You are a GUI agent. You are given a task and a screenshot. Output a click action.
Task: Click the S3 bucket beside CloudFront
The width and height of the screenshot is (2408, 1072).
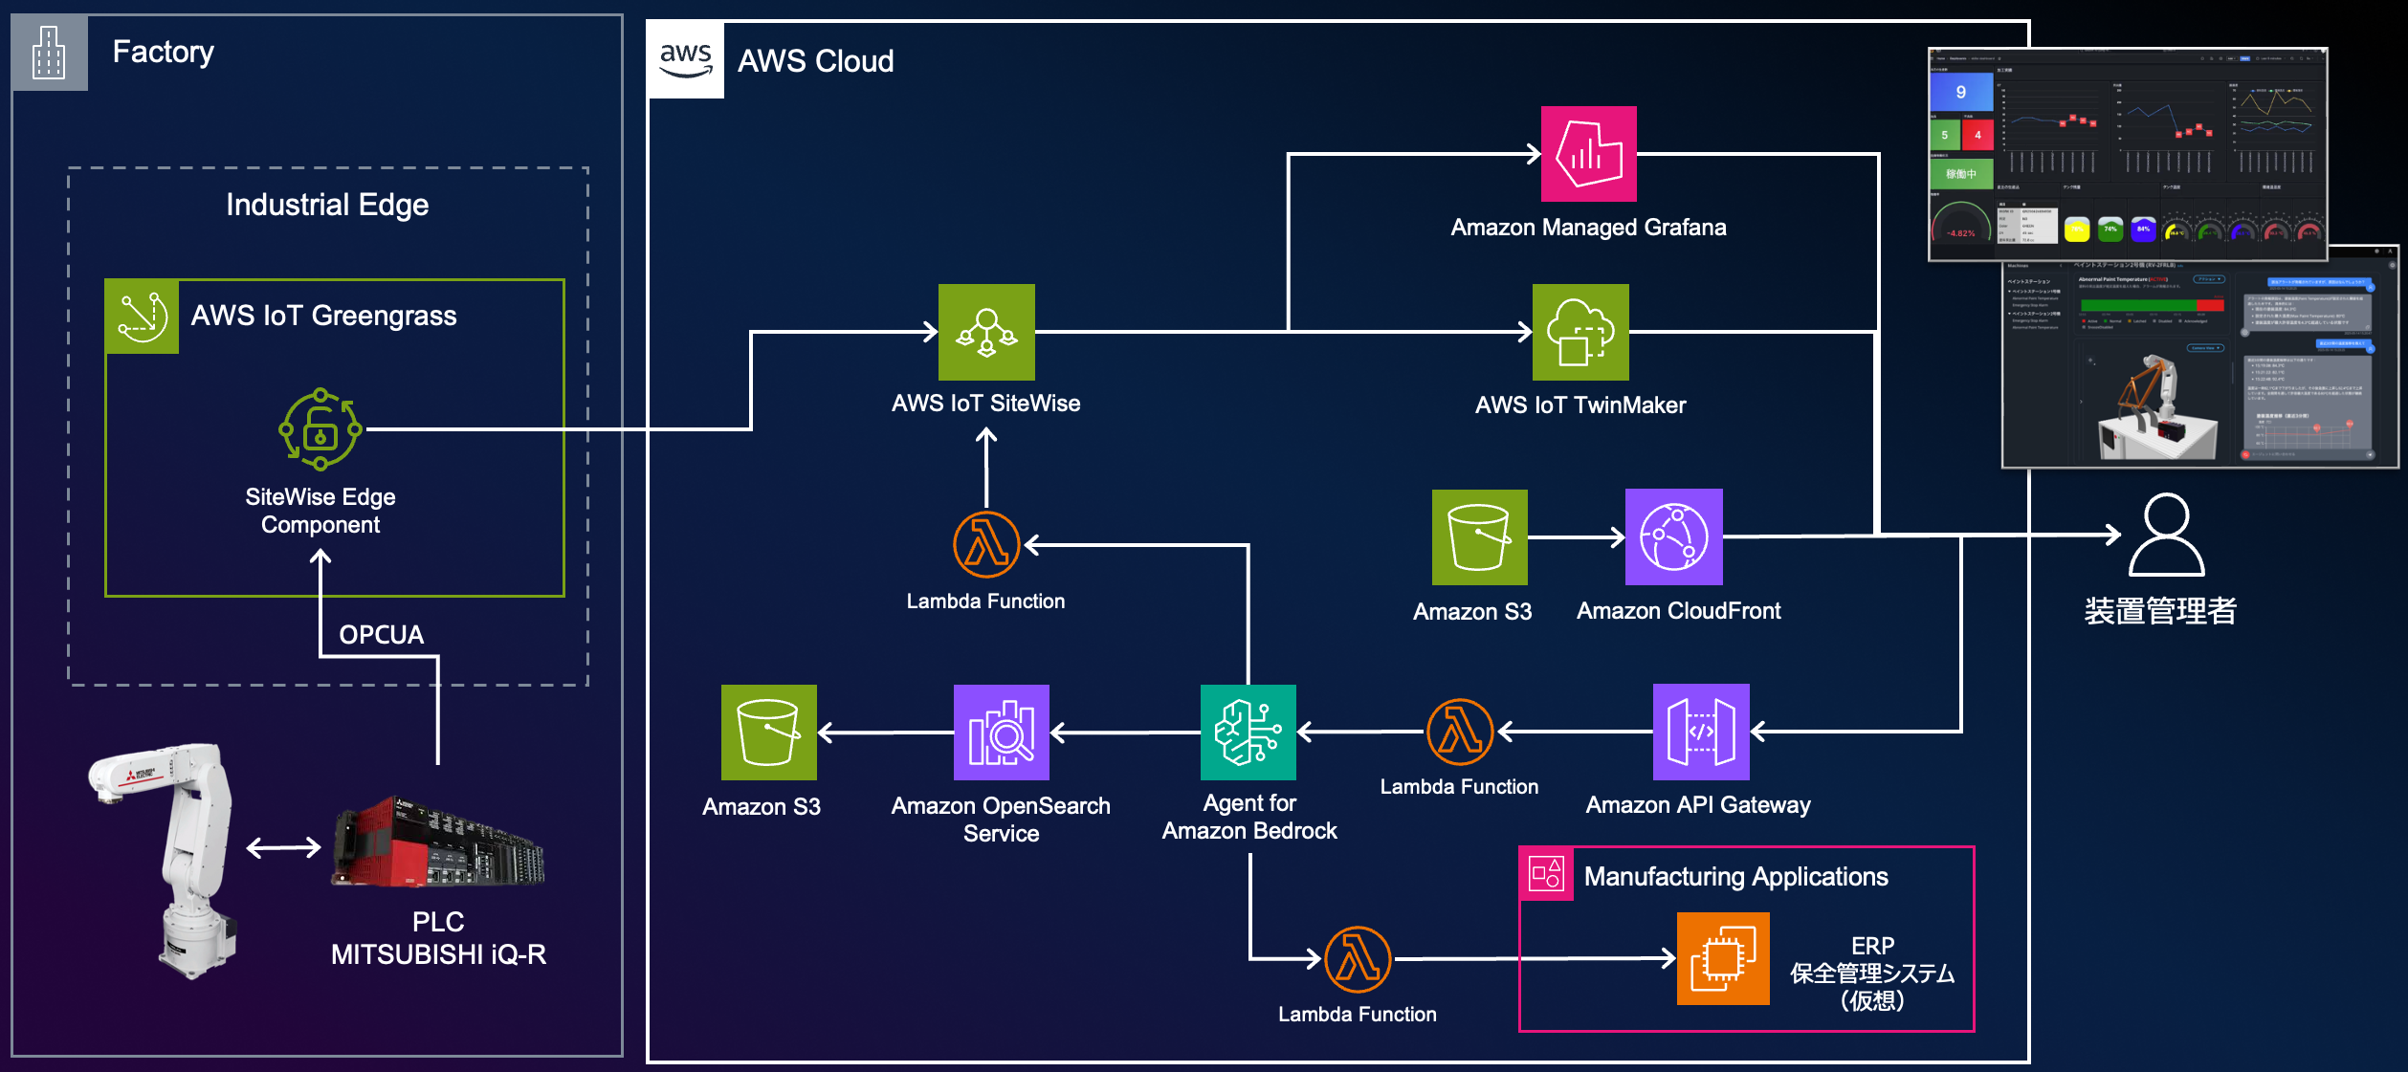[1479, 536]
